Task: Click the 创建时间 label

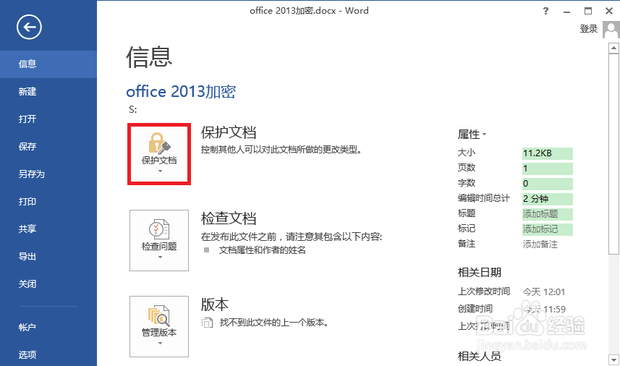Action: pyautogui.click(x=475, y=309)
